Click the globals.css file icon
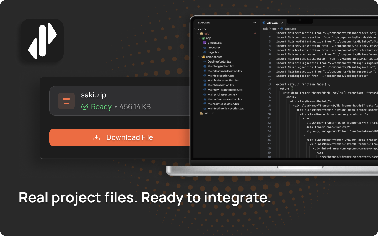The height and width of the screenshot is (236, 378). click(x=205, y=43)
